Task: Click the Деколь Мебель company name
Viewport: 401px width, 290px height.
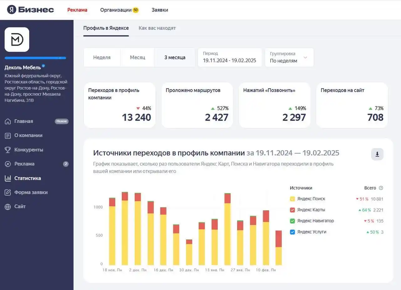Action: point(23,67)
